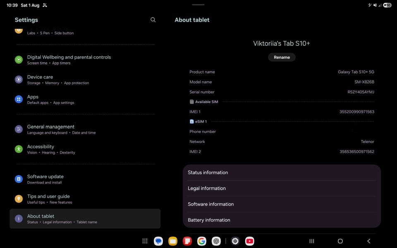Screen dimensions: 397x248
Task: Tap the About tablet header
Action: [x=192, y=20]
